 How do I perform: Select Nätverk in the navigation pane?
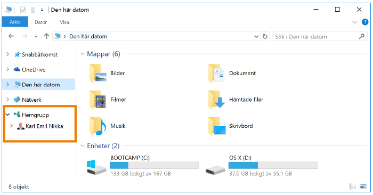pos(31,100)
